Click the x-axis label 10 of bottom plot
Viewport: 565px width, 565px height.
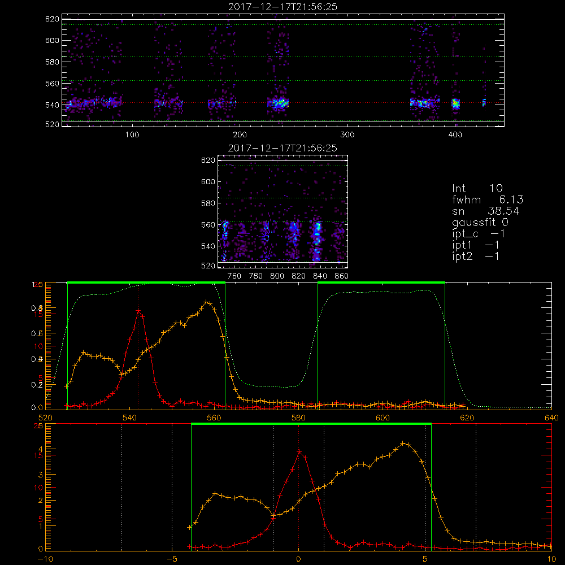(x=551, y=559)
